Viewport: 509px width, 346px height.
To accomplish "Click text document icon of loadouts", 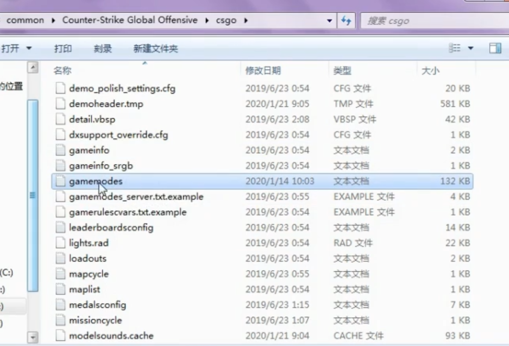I will [x=60, y=259].
